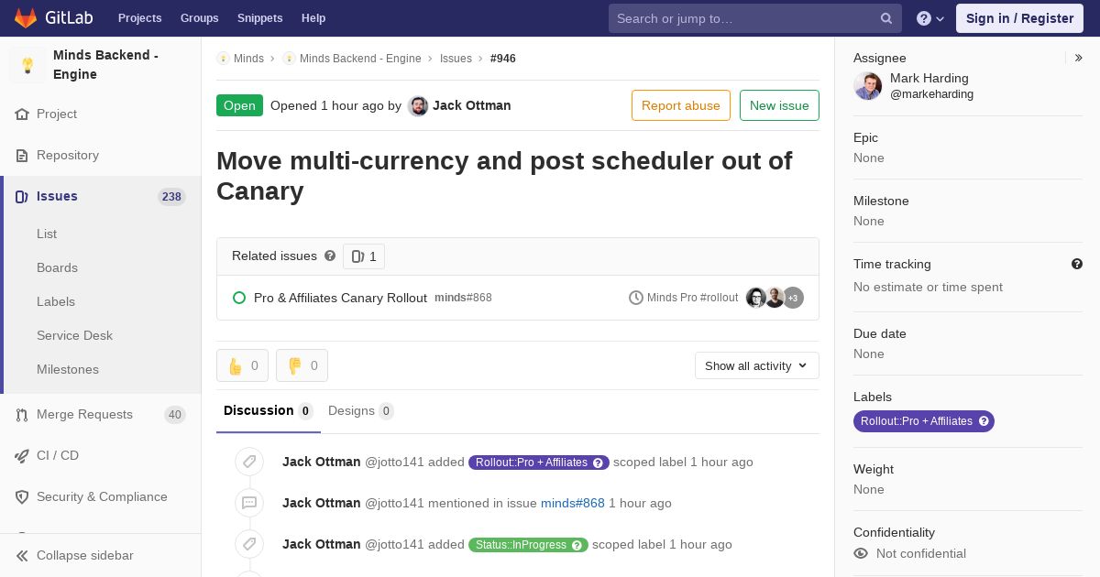Image resolution: width=1100 pixels, height=577 pixels.
Task: Click the Time tracking help icon
Action: tap(1077, 264)
